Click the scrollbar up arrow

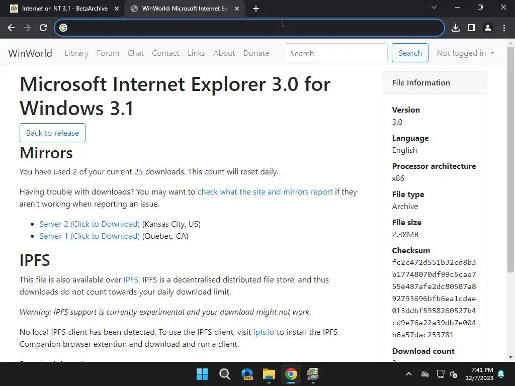(x=510, y=43)
